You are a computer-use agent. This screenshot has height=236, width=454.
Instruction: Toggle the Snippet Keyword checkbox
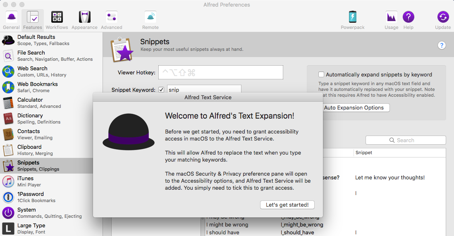pyautogui.click(x=161, y=90)
